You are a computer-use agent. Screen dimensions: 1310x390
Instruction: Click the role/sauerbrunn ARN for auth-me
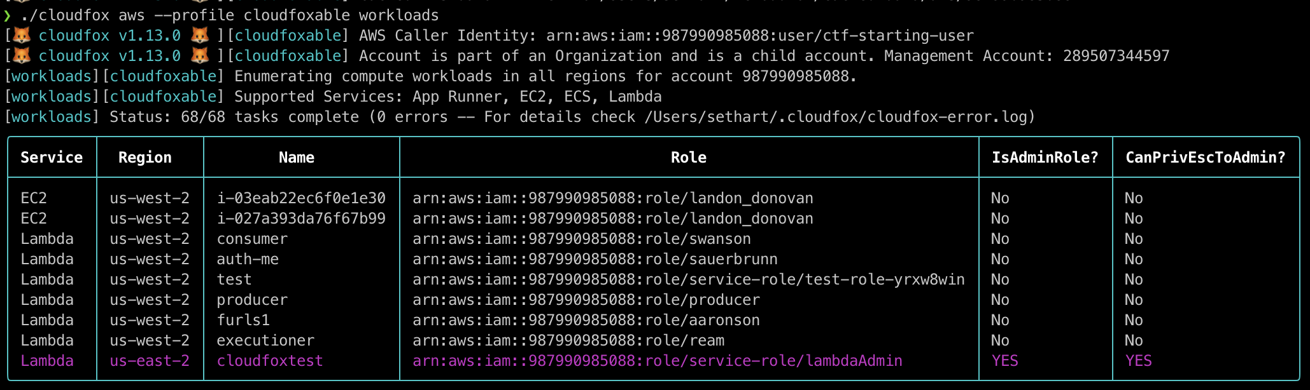coord(595,259)
